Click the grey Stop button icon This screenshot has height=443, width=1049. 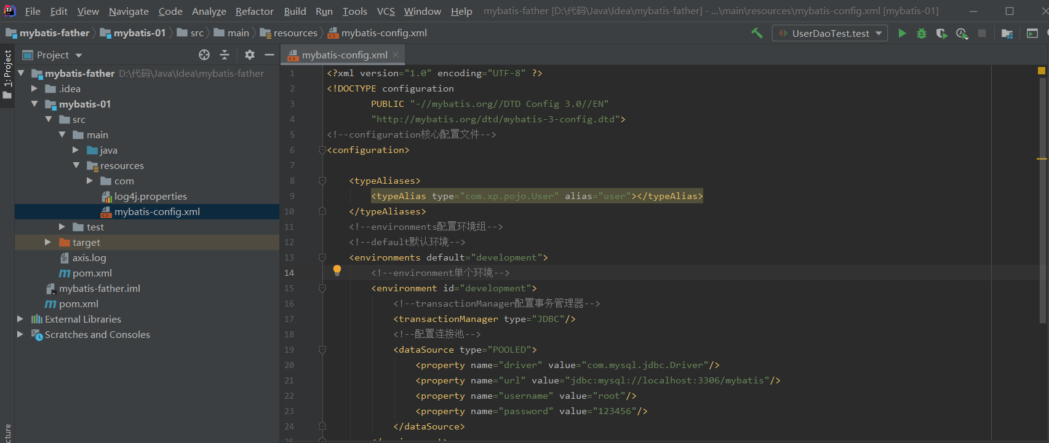982,33
